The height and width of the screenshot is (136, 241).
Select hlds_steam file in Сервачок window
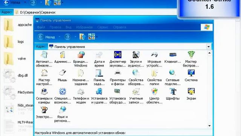(18, 109)
